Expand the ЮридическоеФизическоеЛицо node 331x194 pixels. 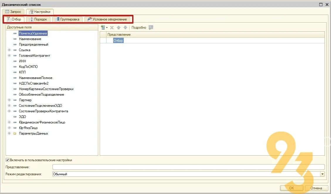tap(9, 122)
